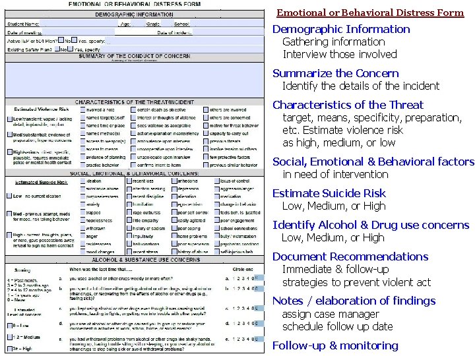Tick 'sees violence as acceptable' checkbox
Viewport: 475px width, 356px height.
click(x=133, y=125)
